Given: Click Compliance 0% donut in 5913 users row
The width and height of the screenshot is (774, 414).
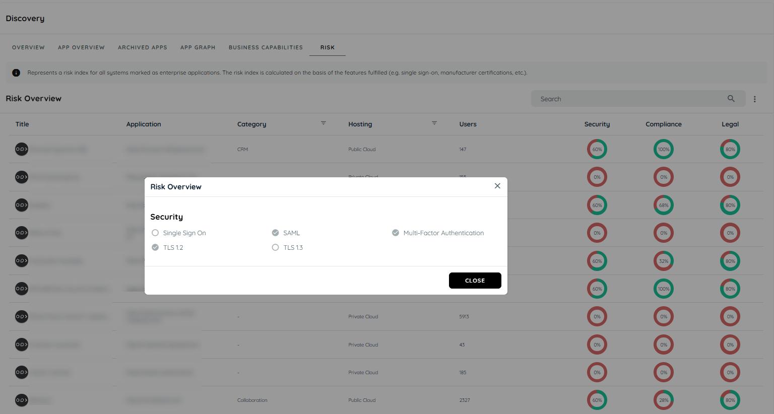Looking at the screenshot, I should (664, 316).
